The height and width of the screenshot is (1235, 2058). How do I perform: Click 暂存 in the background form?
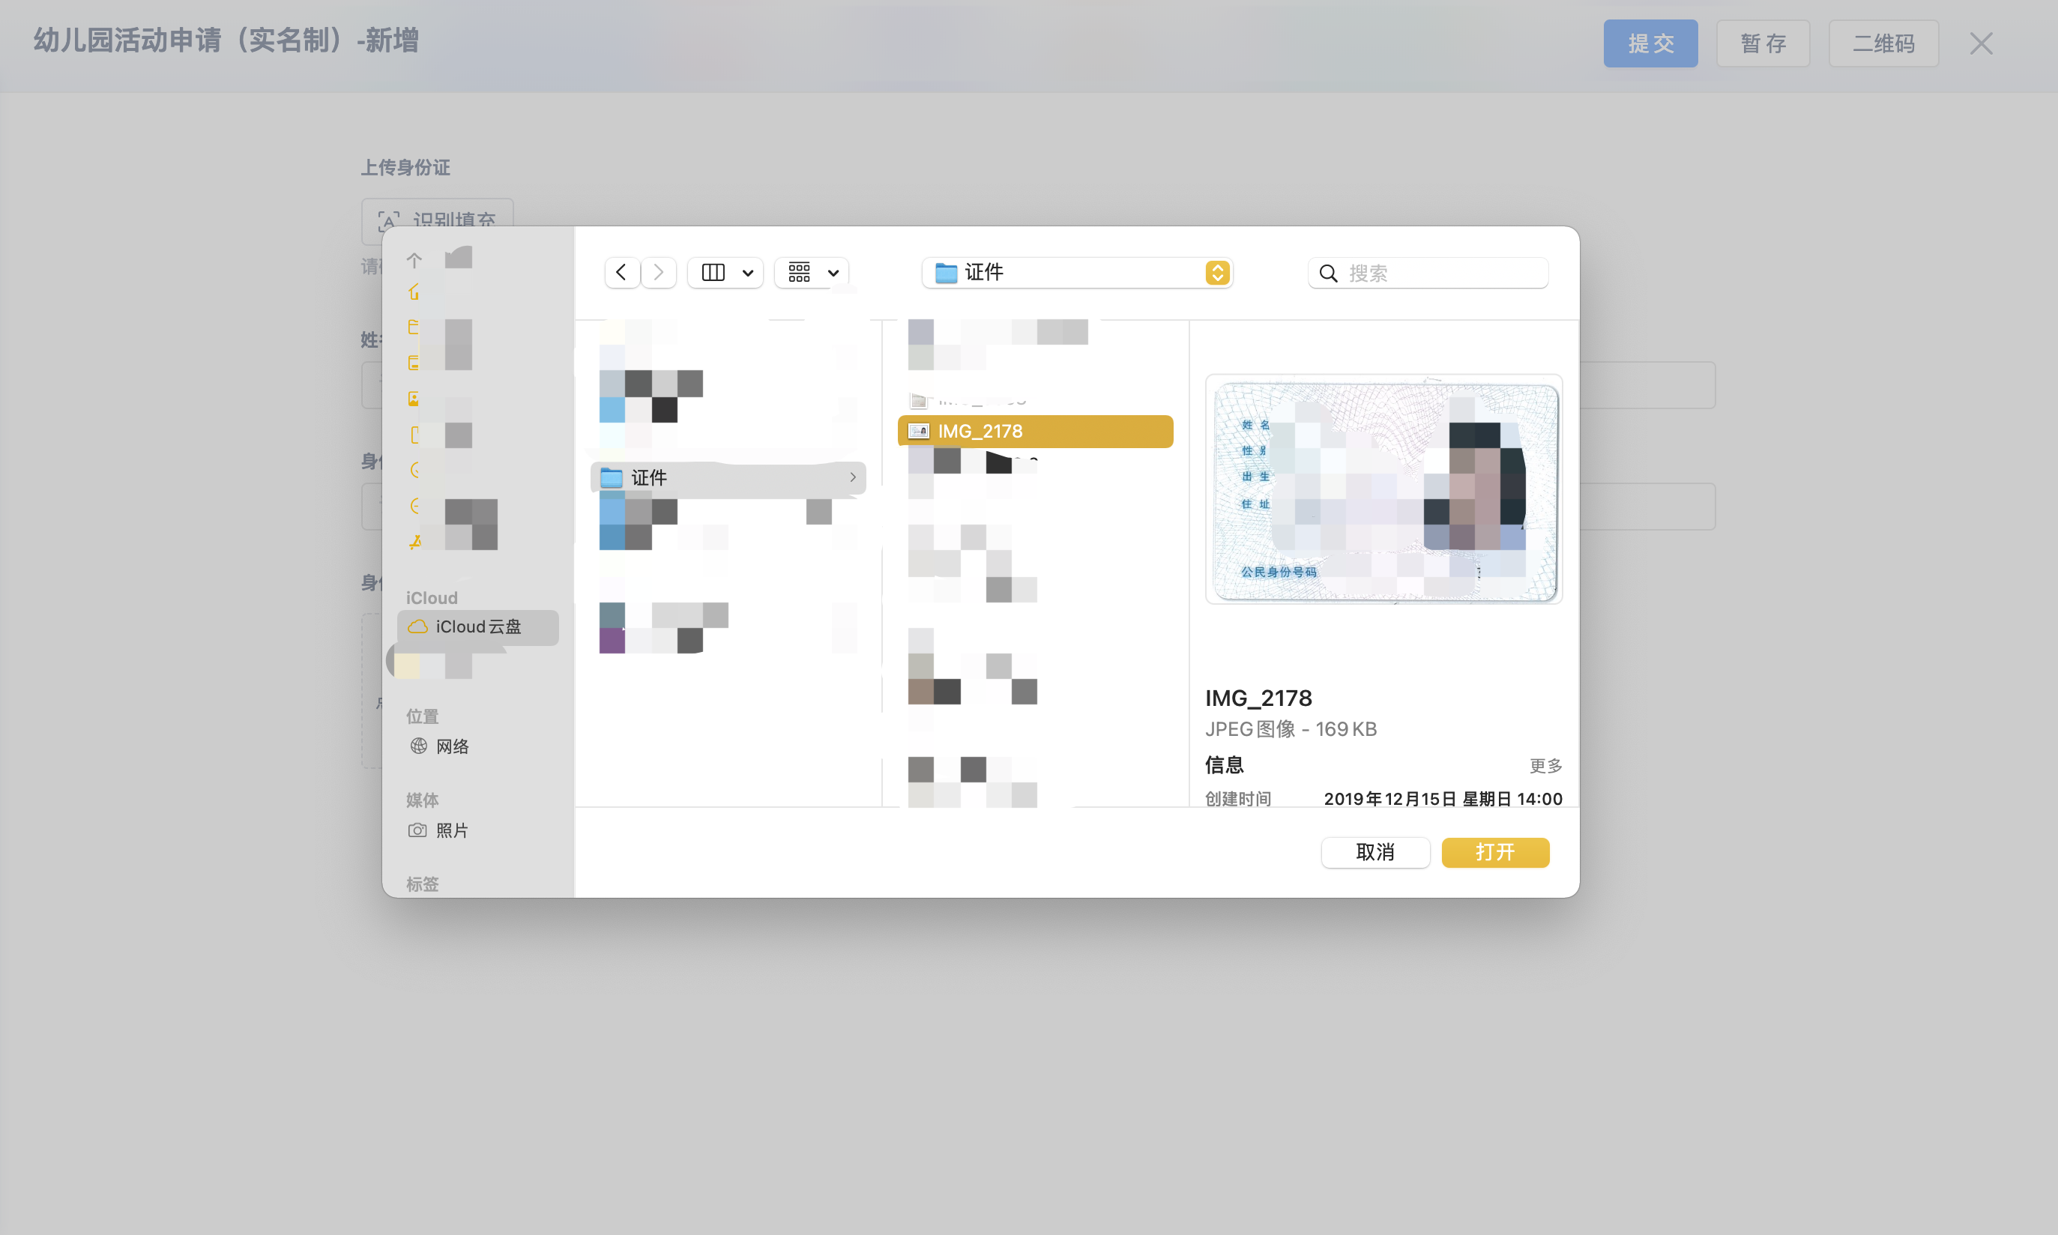pos(1763,43)
